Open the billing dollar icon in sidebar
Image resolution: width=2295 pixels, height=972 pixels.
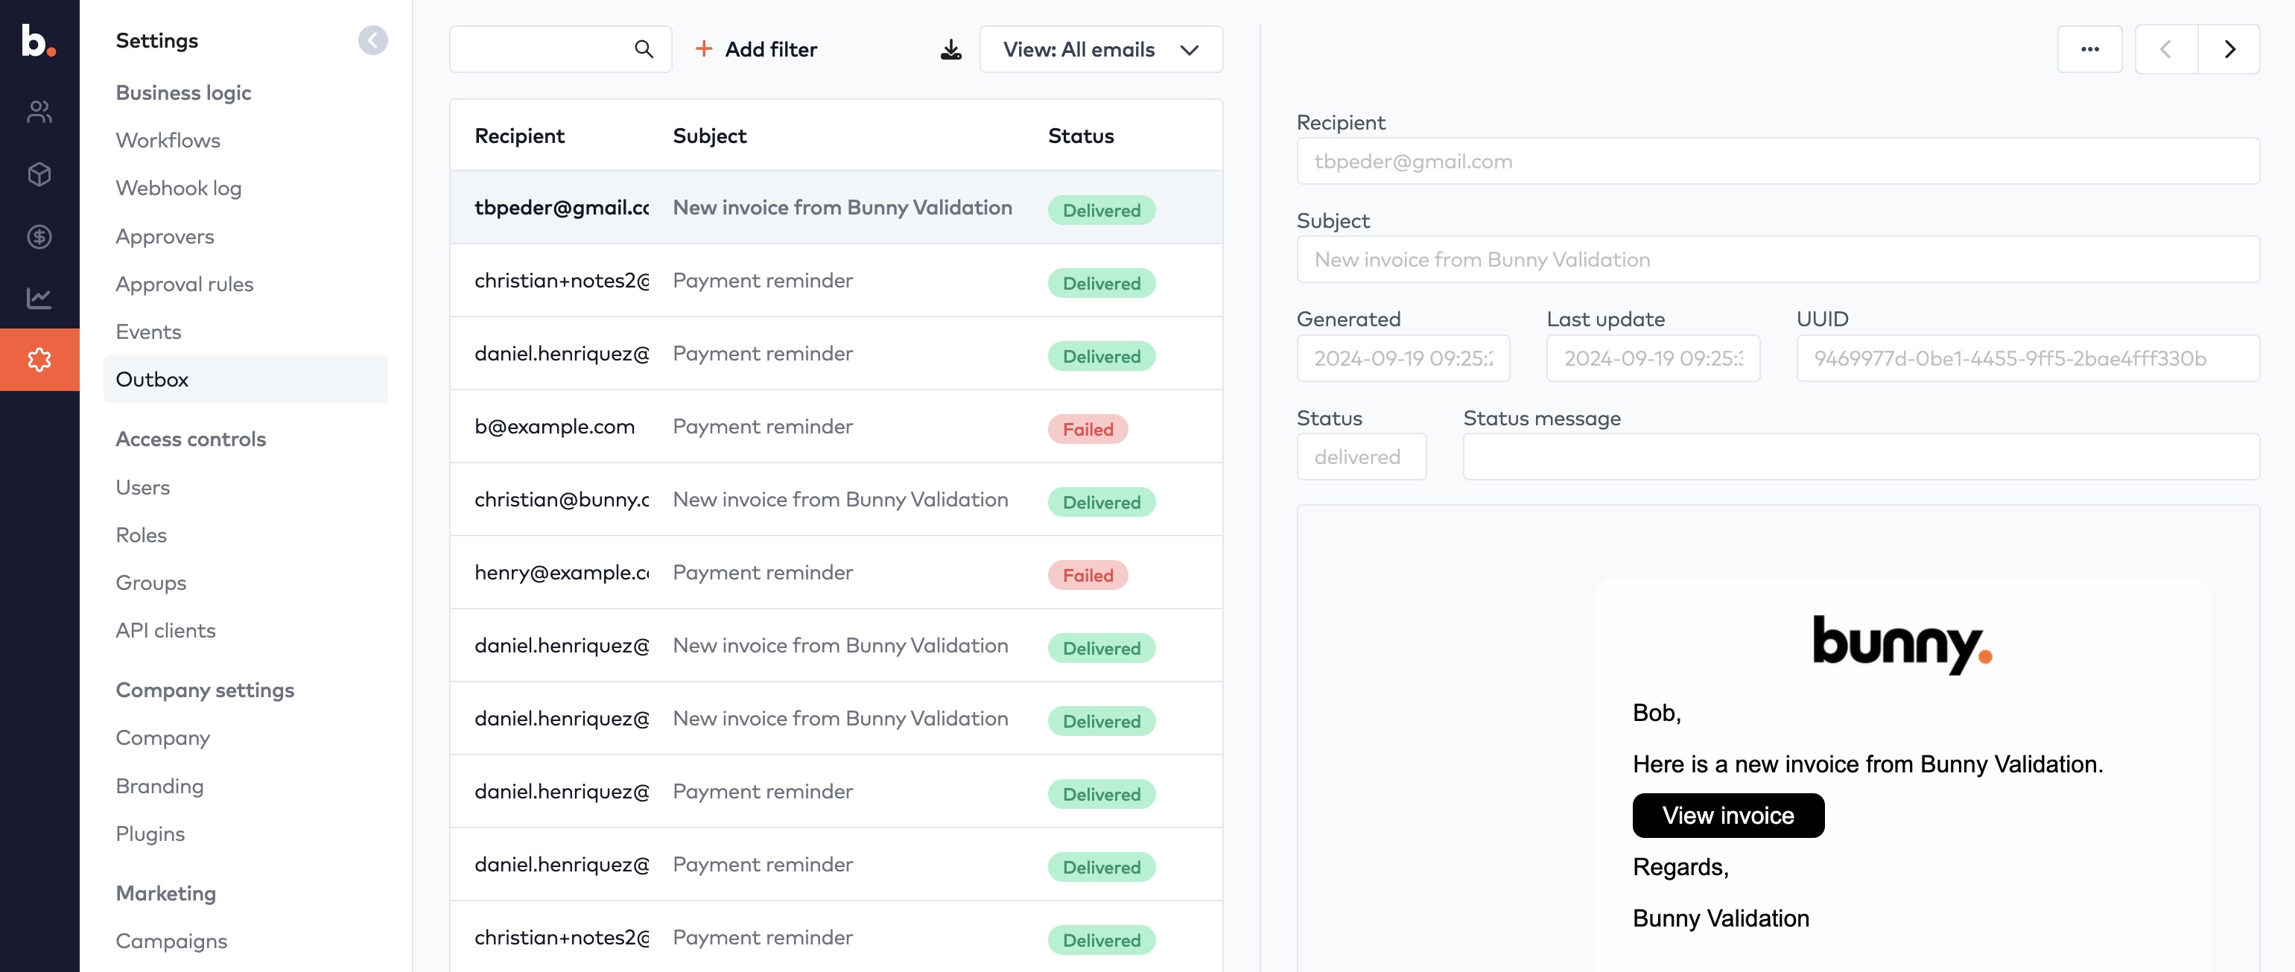point(39,236)
